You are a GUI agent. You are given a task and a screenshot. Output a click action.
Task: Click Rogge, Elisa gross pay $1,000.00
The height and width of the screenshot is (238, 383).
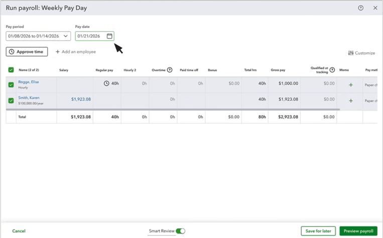(288, 83)
